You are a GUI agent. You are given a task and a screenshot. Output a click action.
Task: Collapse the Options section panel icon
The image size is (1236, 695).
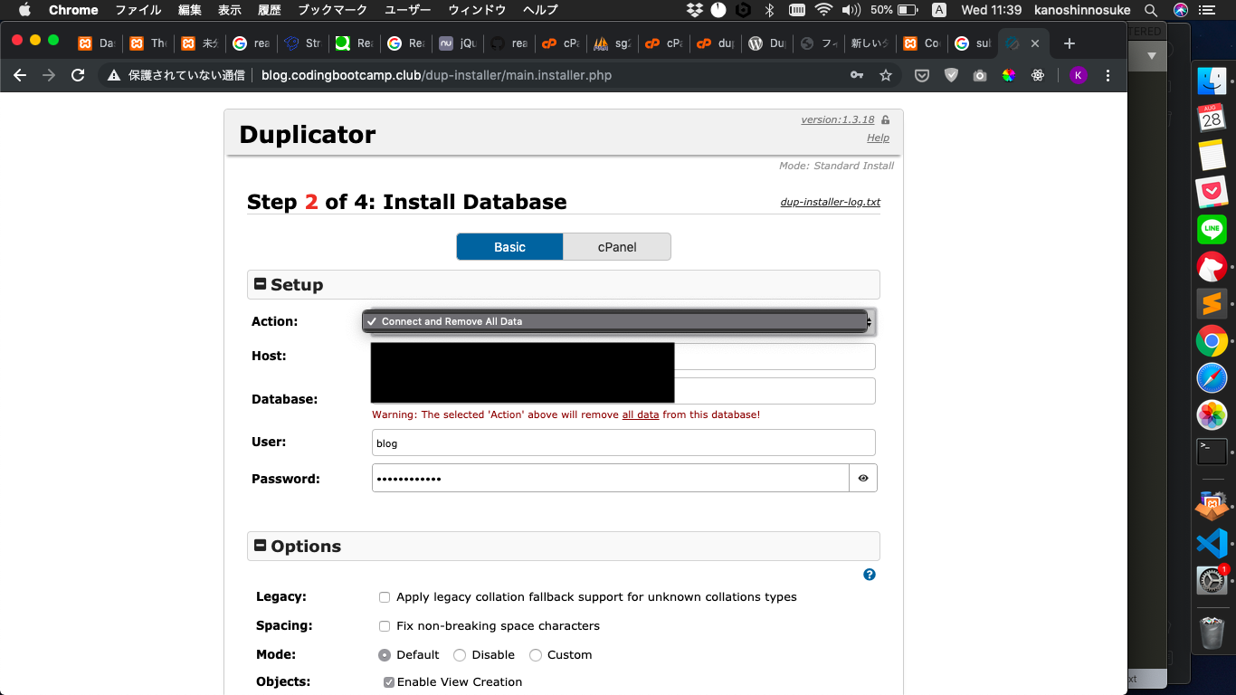coord(260,546)
